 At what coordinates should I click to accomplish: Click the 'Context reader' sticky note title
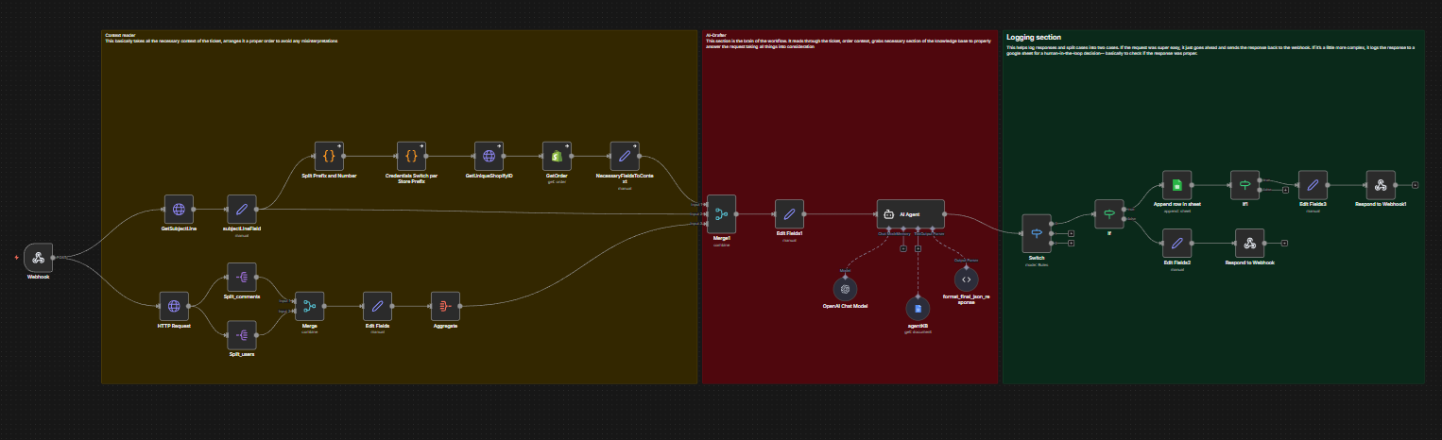[x=119, y=36]
